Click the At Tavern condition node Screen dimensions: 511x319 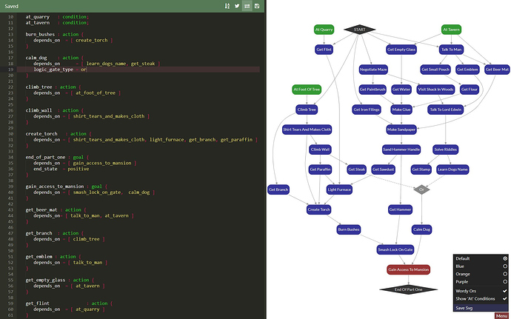coord(451,30)
